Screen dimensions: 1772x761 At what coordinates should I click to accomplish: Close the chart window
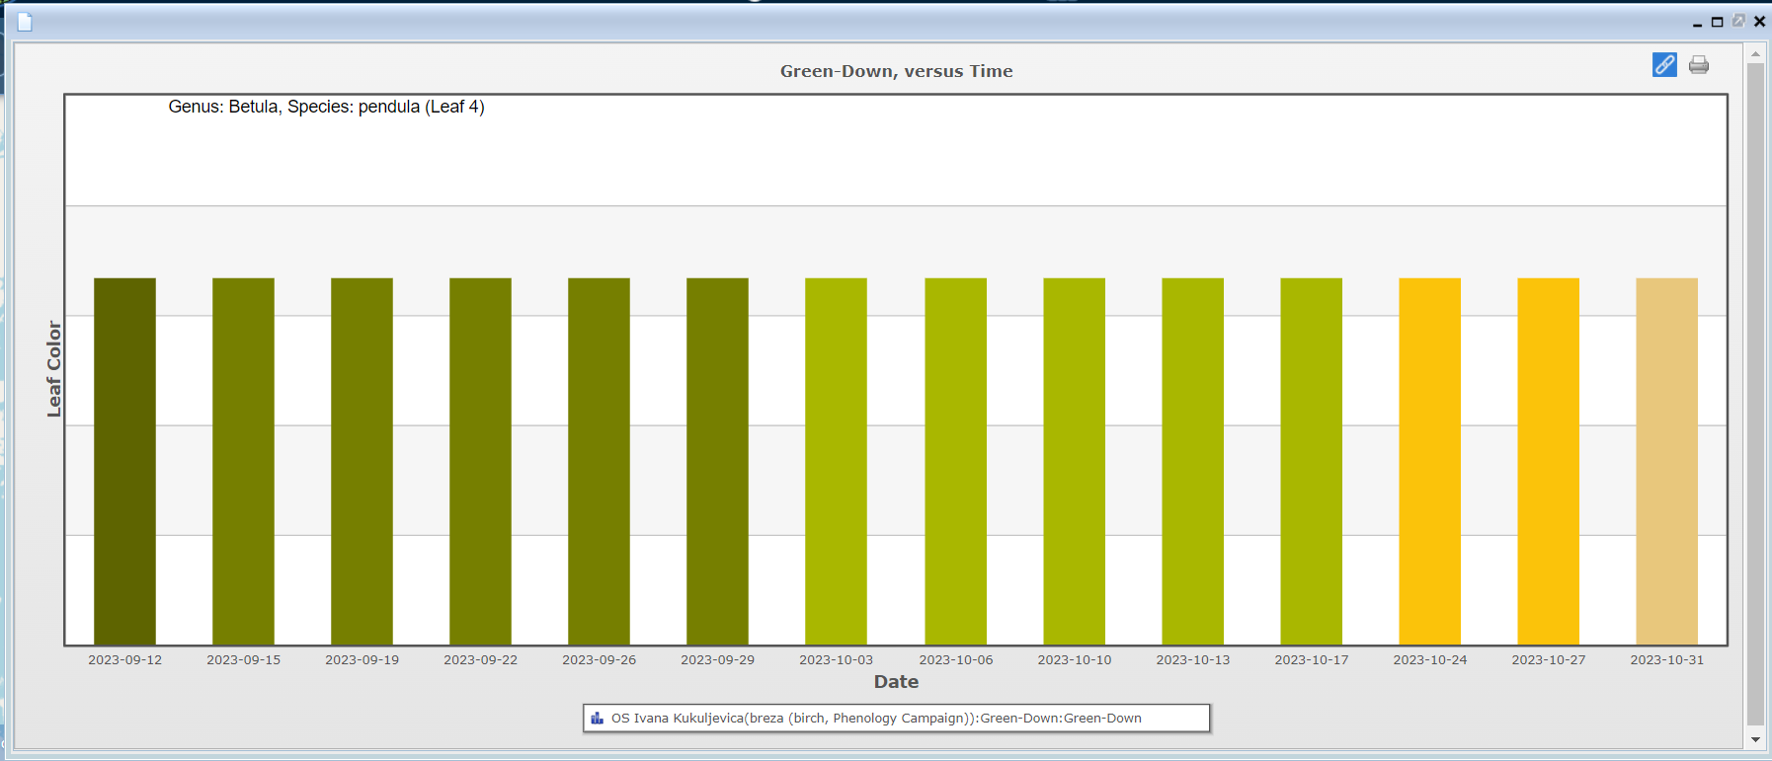1759,22
